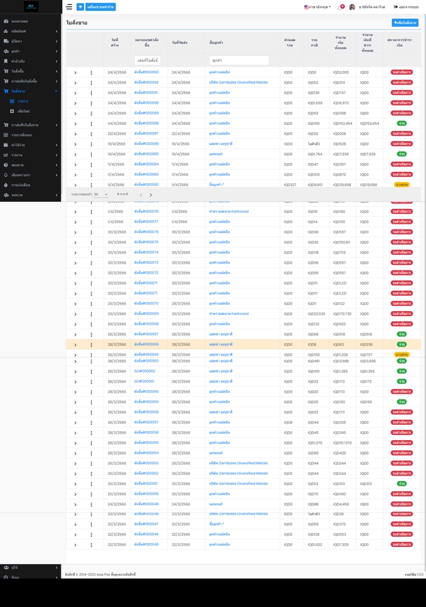
Task: Open the ค่าใช้จ่าย sidebar menu
Action: [x=30, y=145]
